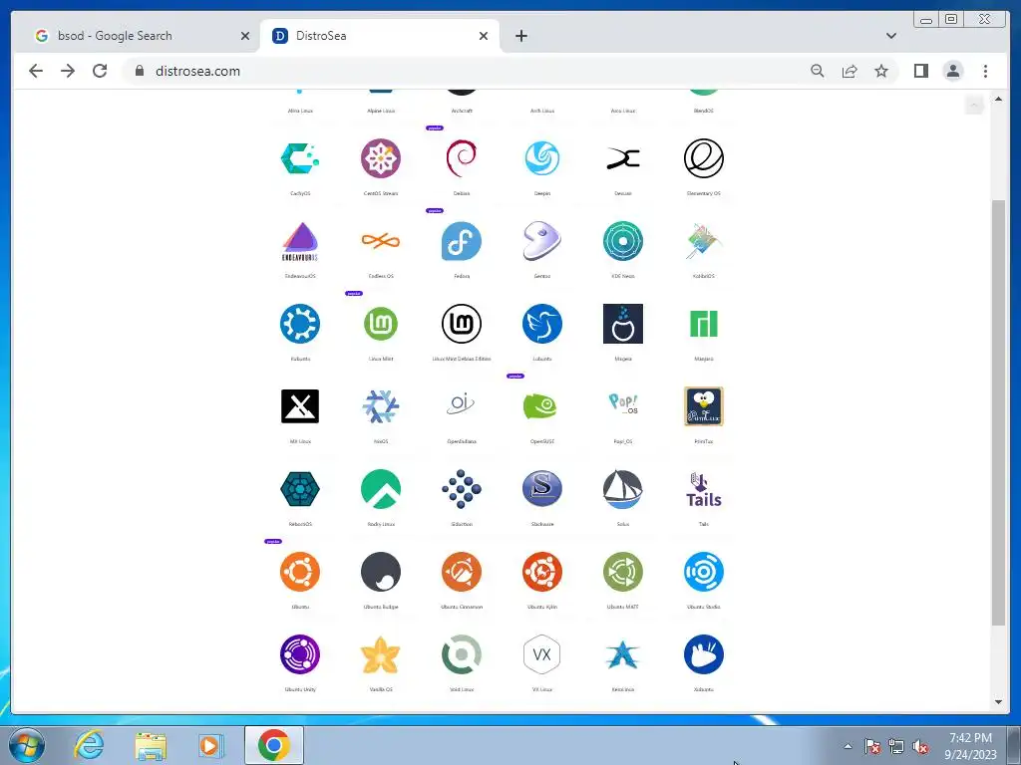Launch the Fedora logo
The height and width of the screenshot is (765, 1021).
click(462, 241)
